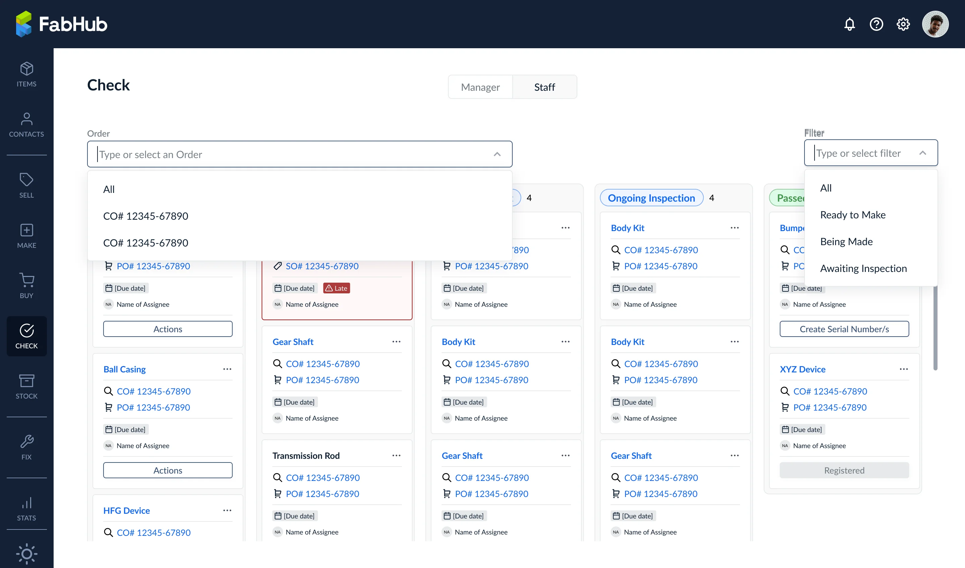Open PO# link on Ball Casing card

pos(153,407)
